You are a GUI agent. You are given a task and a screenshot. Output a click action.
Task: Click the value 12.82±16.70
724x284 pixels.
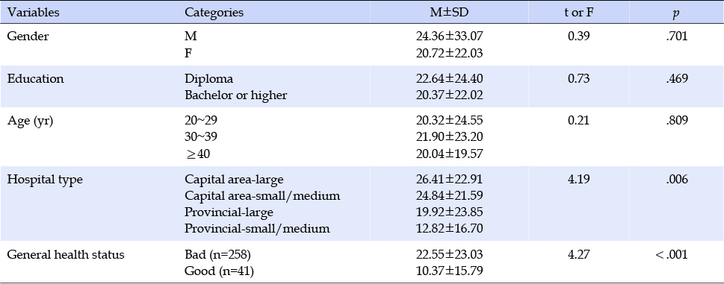tap(449, 228)
